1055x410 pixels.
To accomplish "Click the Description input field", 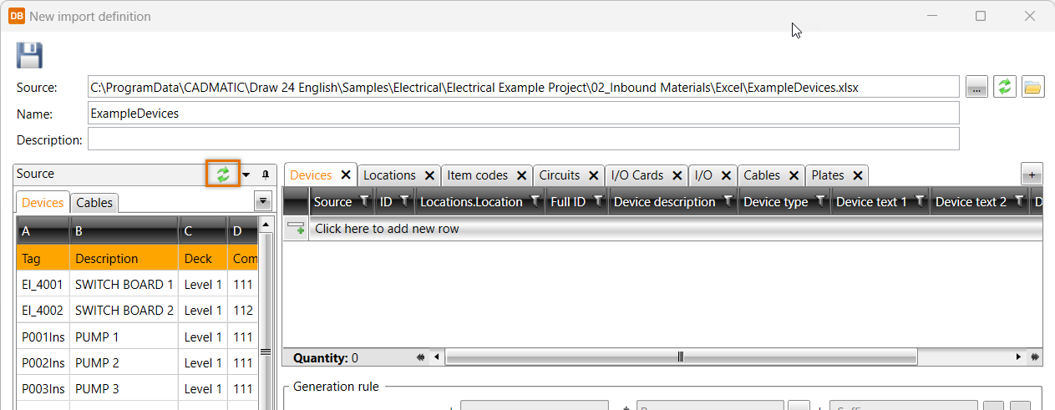I will coord(523,139).
